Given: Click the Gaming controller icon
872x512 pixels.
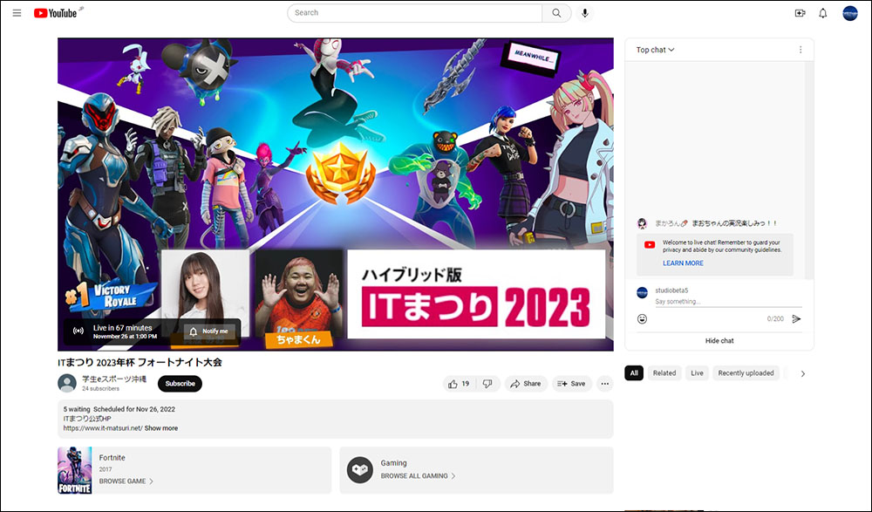Looking at the screenshot, I should click(x=360, y=470).
